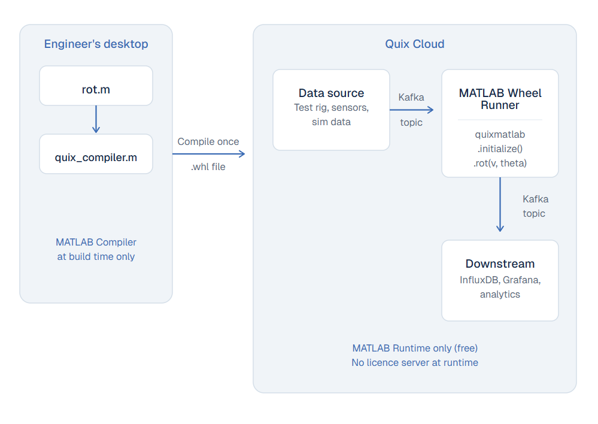Click 'InfluxDB, Grafana,' text
Screen dimensions: 598x424
coord(500,280)
